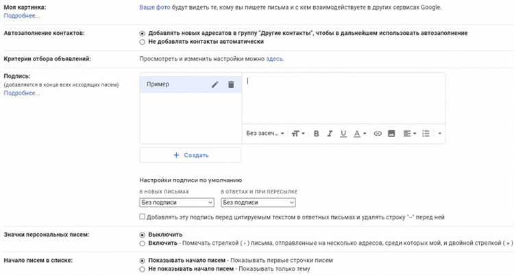Select 'Не добавлять контакты автоматически' option
This screenshot has width=514, height=275.
[x=142, y=42]
